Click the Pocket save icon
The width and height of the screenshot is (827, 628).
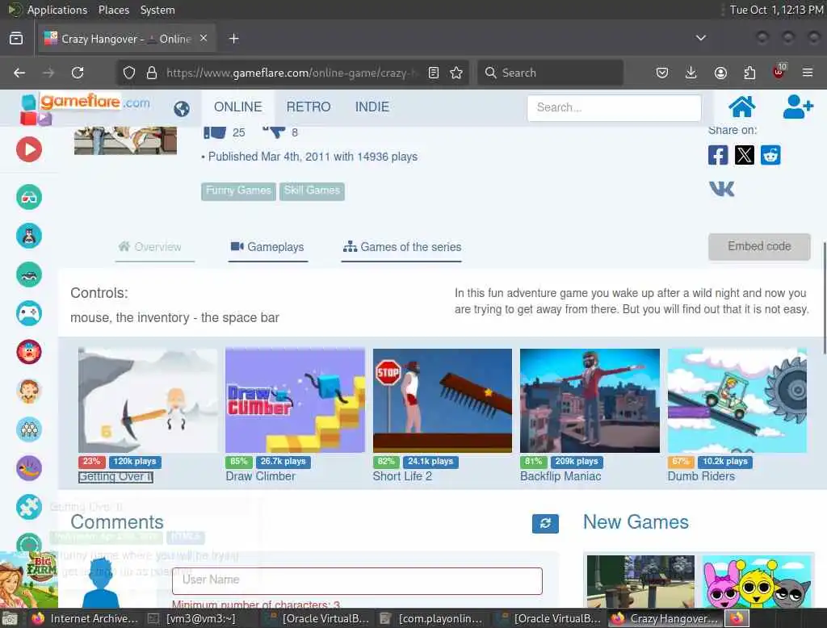(662, 73)
